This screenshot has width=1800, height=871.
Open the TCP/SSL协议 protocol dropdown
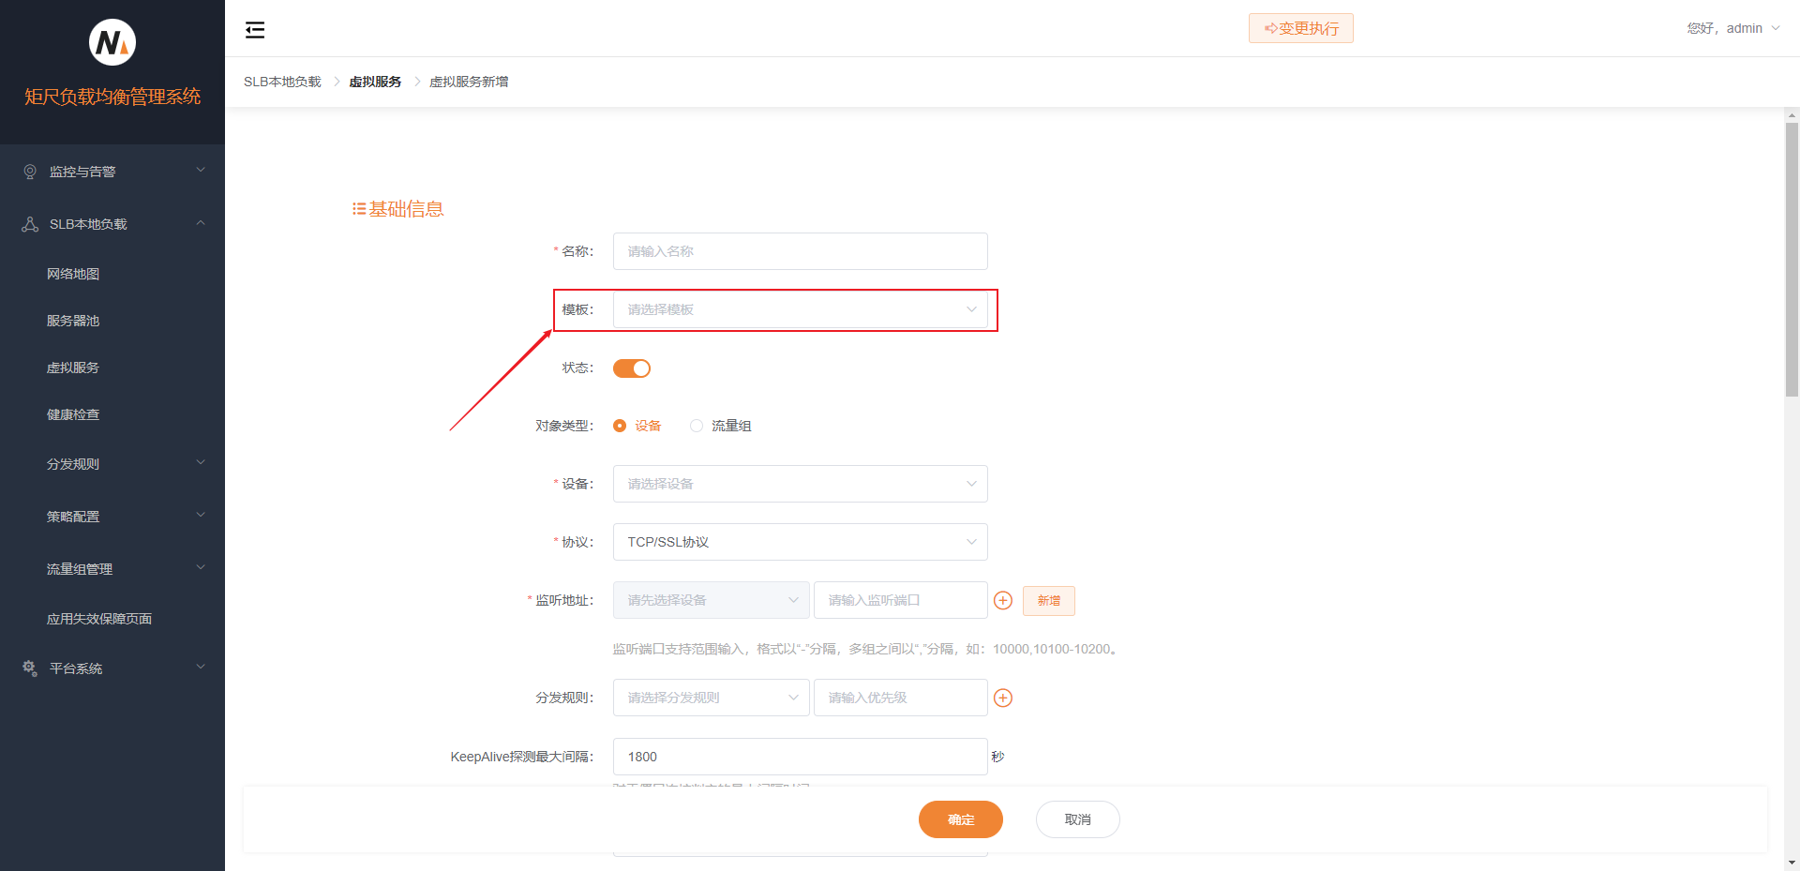pos(800,542)
